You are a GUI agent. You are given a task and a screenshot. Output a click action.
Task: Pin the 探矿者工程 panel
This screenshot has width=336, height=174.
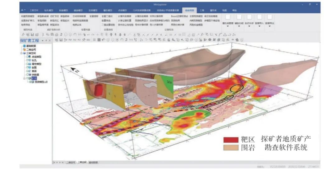point(46,40)
